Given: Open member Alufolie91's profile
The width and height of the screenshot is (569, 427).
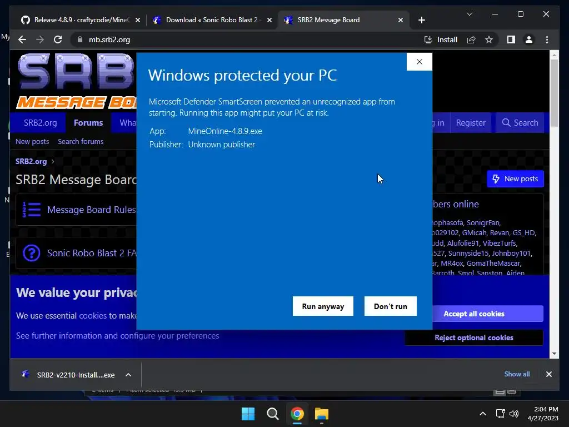Looking at the screenshot, I should (x=463, y=243).
